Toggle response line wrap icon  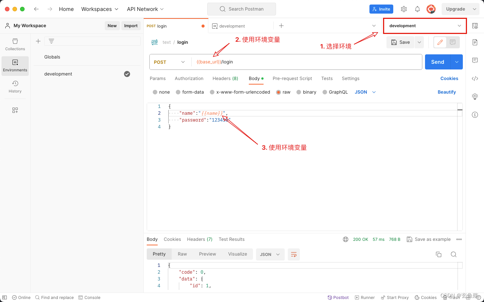294,254
